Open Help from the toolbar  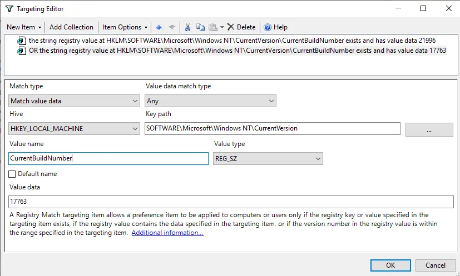[275, 27]
